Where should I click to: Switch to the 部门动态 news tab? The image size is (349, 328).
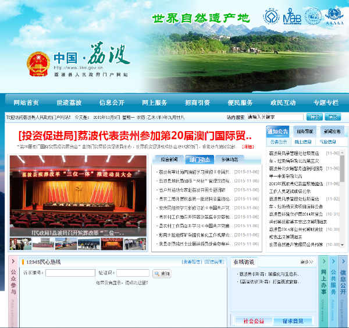200,159
